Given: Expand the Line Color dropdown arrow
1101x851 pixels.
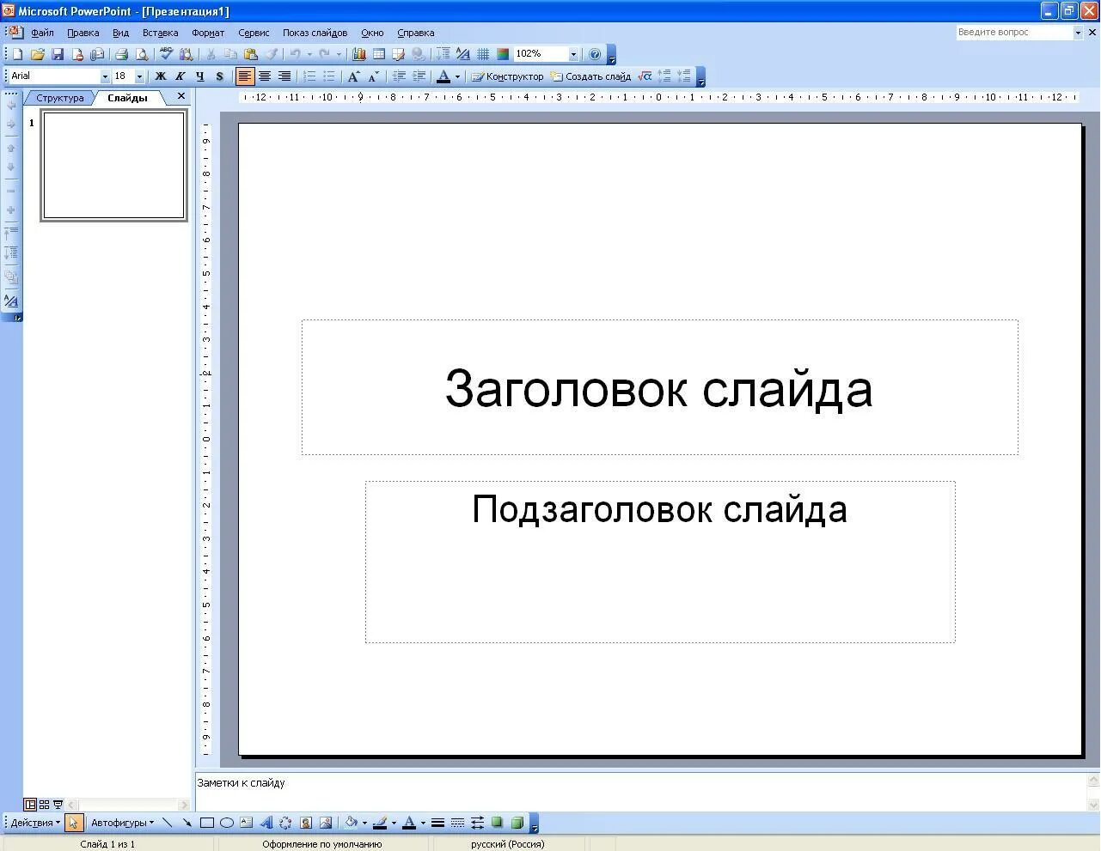Looking at the screenshot, I should click(393, 823).
